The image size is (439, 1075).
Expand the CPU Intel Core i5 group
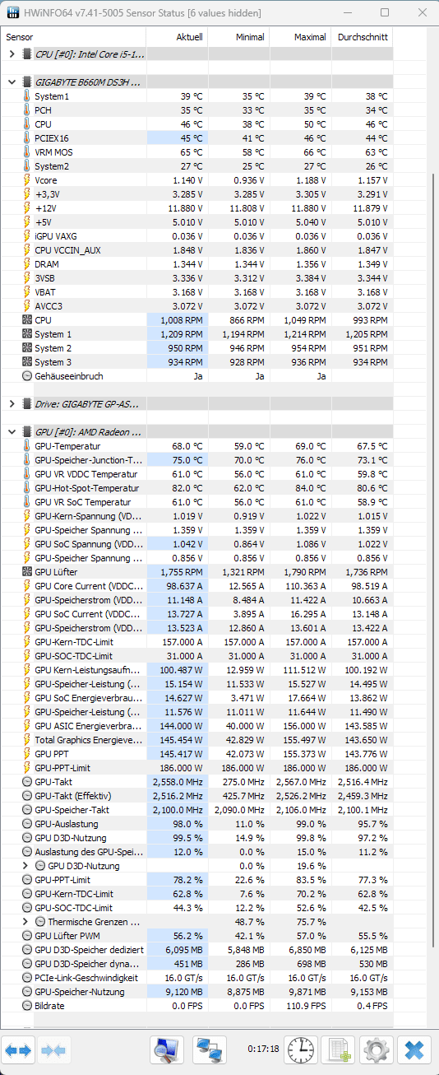pos(12,54)
